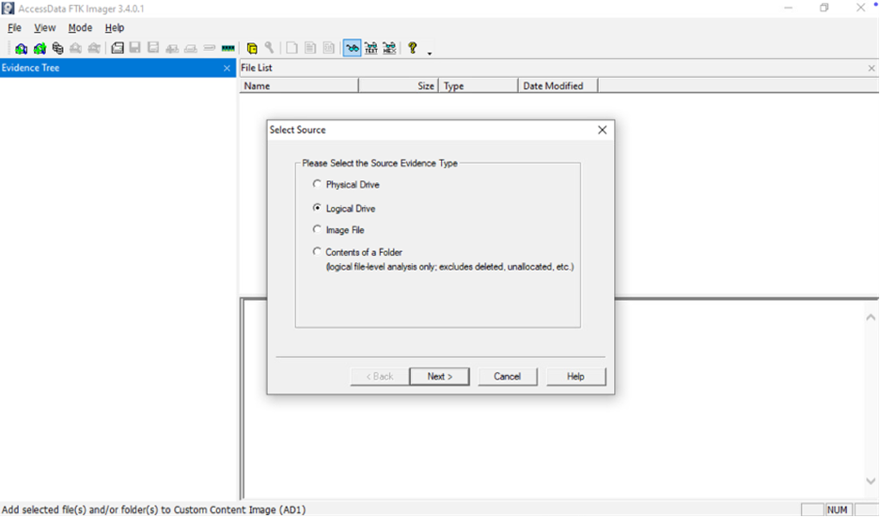Image resolution: width=880 pixels, height=517 pixels.
Task: Click the viewer pane scroll up arrow
Action: [871, 318]
